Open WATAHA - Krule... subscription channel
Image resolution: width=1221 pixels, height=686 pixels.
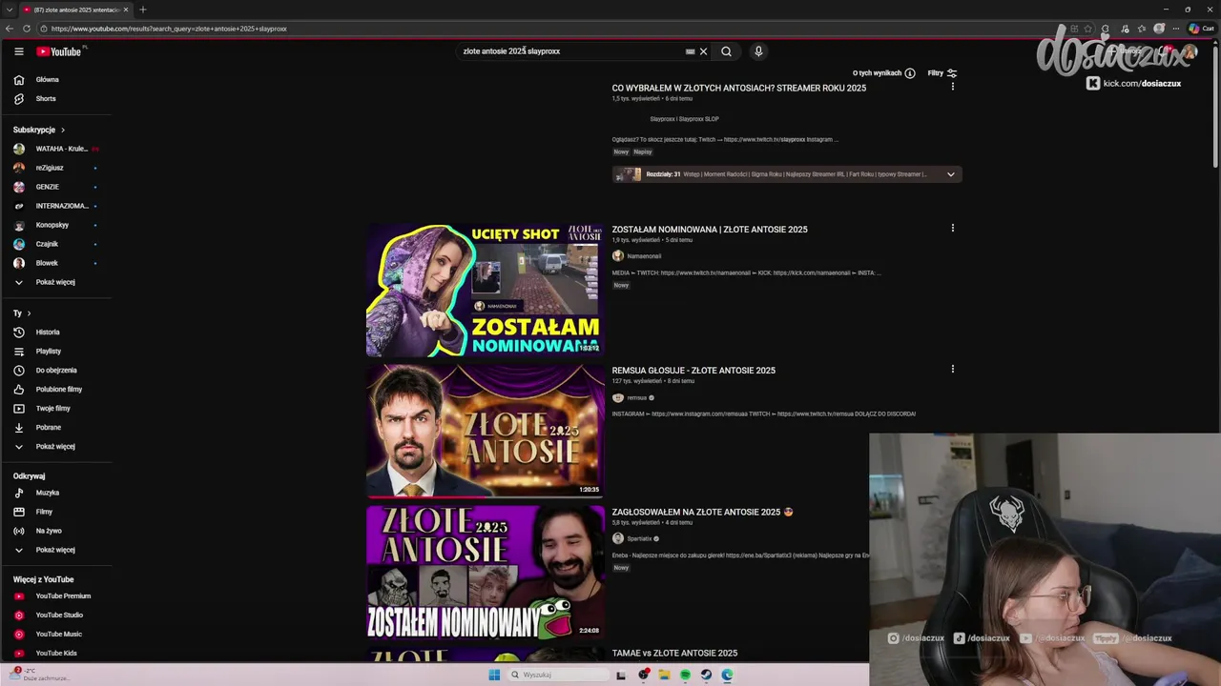click(x=56, y=149)
